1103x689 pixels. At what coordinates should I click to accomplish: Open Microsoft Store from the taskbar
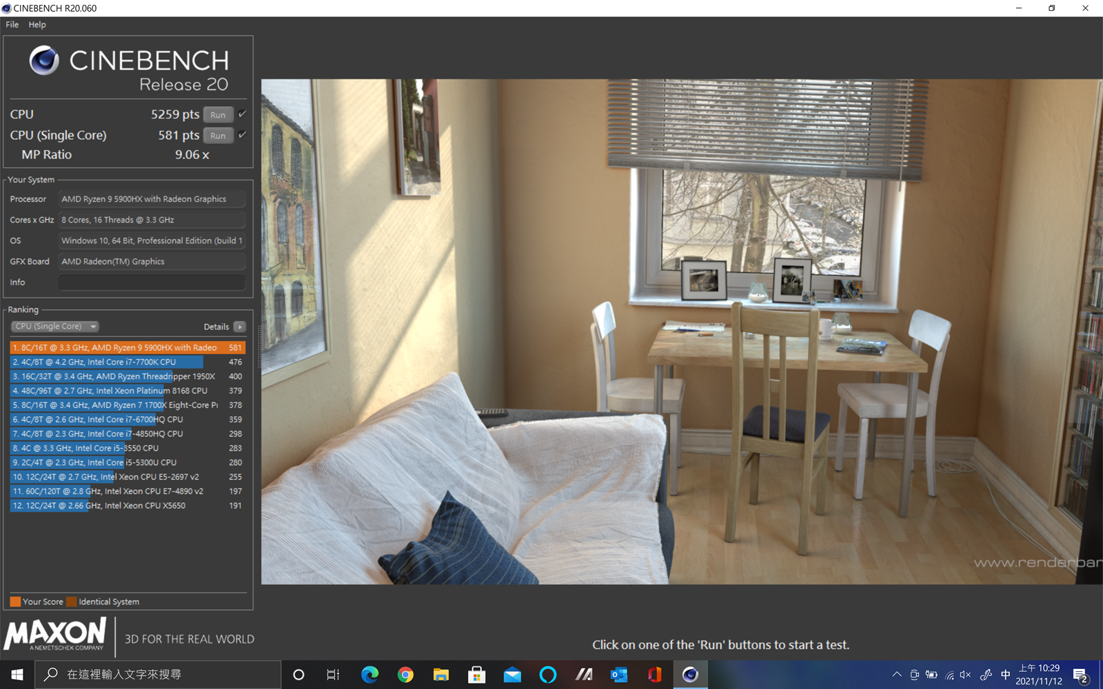coord(477,675)
